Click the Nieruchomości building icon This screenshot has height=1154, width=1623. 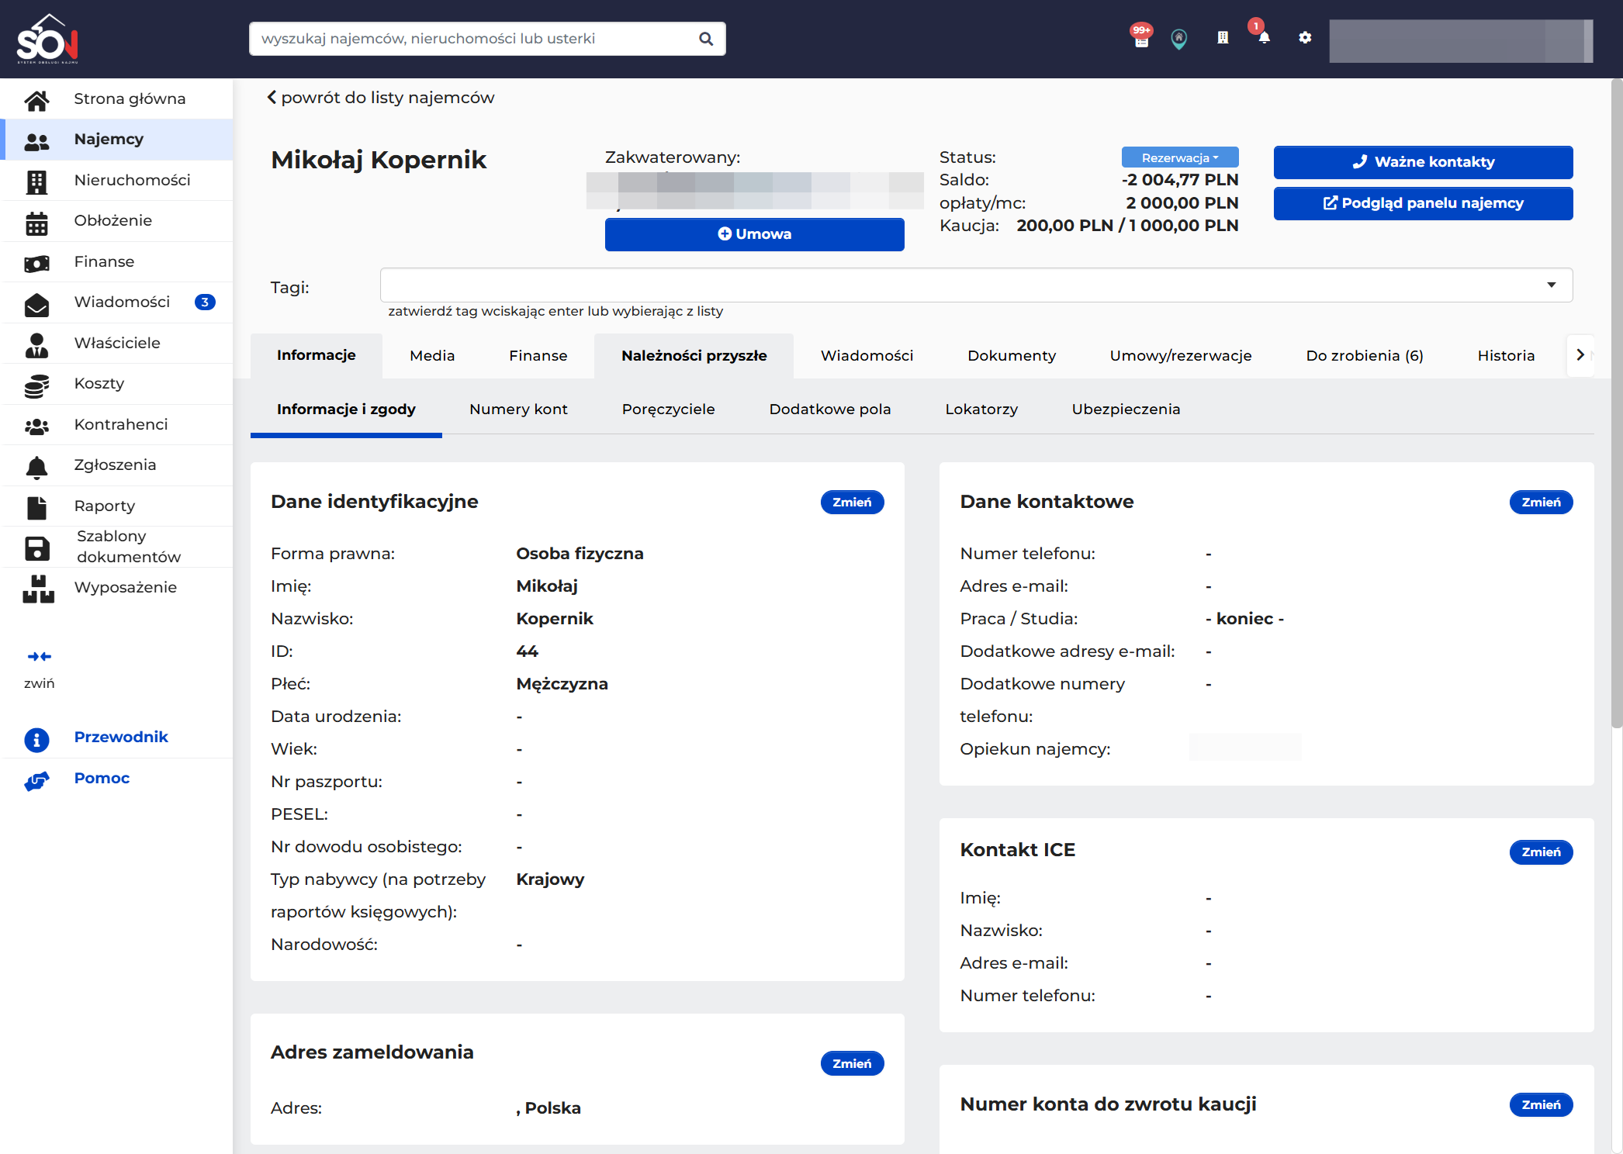pyautogui.click(x=36, y=181)
